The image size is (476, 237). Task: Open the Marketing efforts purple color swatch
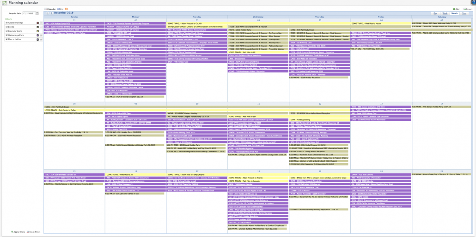[37, 35]
